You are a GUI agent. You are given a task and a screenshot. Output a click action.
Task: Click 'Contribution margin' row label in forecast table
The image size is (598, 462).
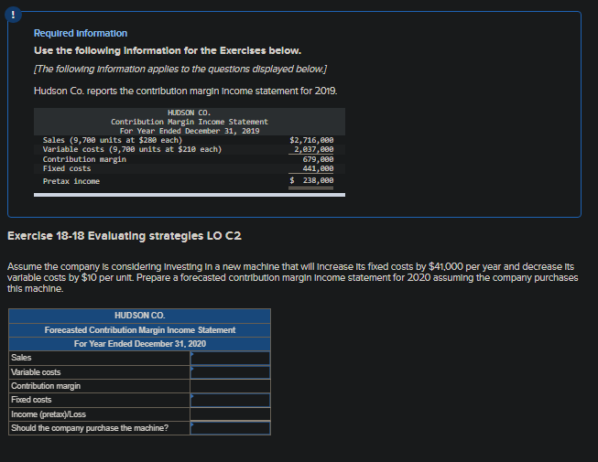46,386
